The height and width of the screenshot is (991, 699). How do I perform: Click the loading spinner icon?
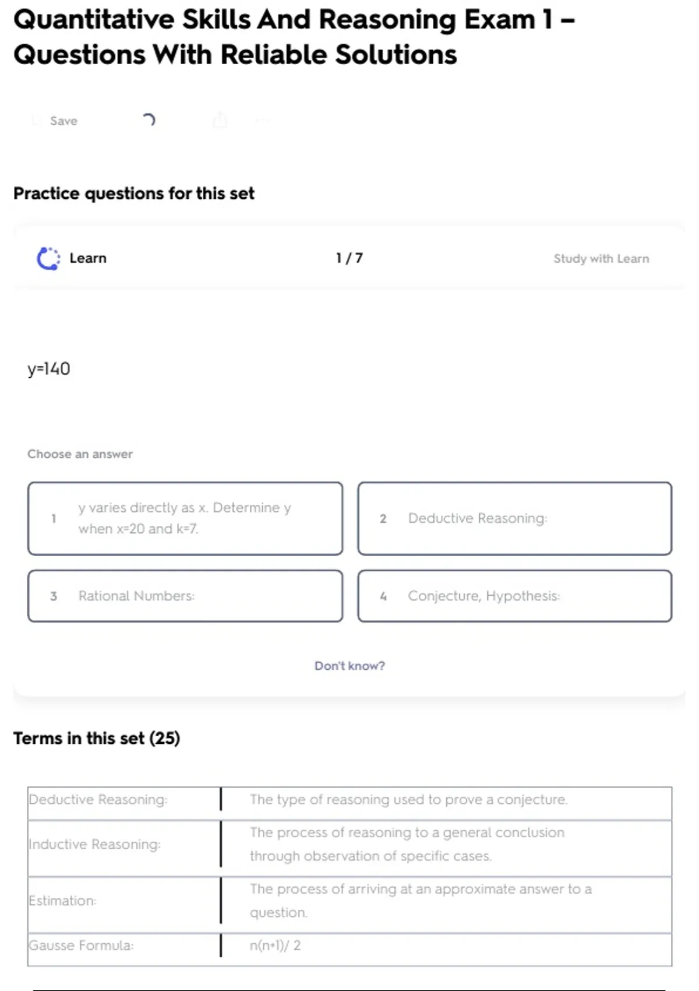[149, 120]
